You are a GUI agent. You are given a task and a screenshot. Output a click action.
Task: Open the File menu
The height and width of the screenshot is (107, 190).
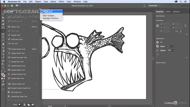point(25,2)
